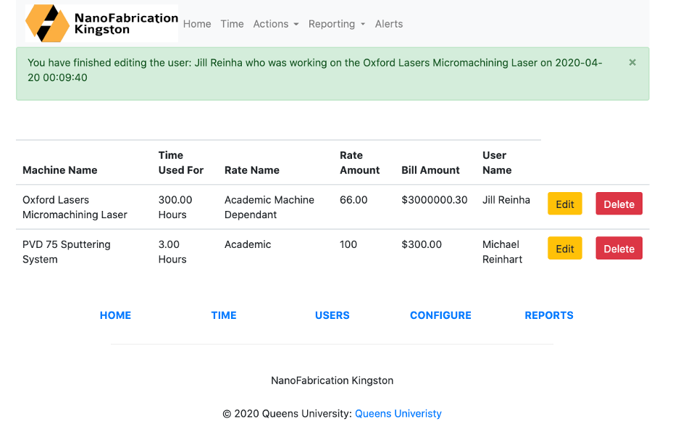Click the Bill Amount column header
Image resolution: width=678 pixels, height=432 pixels.
coord(430,170)
